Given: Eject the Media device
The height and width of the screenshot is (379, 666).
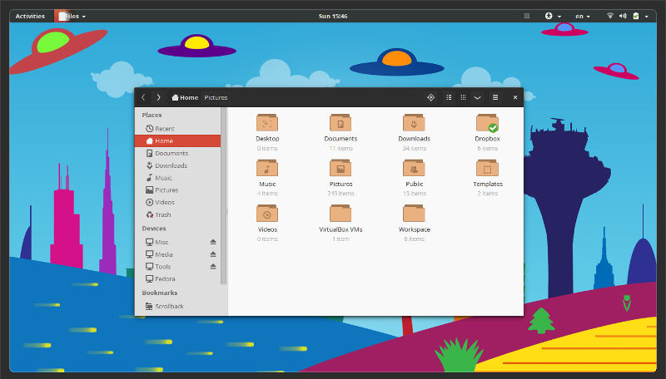Looking at the screenshot, I should [x=213, y=254].
